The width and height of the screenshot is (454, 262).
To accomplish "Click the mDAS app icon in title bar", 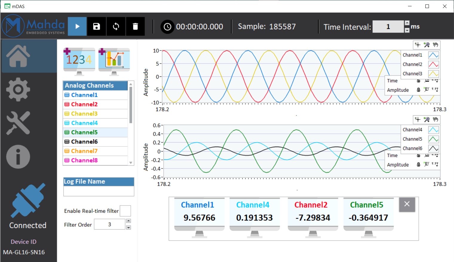I will click(x=7, y=6).
